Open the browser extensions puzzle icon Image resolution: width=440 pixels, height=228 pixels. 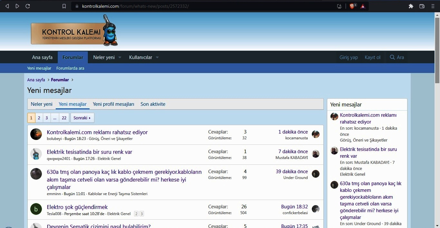pos(411,6)
